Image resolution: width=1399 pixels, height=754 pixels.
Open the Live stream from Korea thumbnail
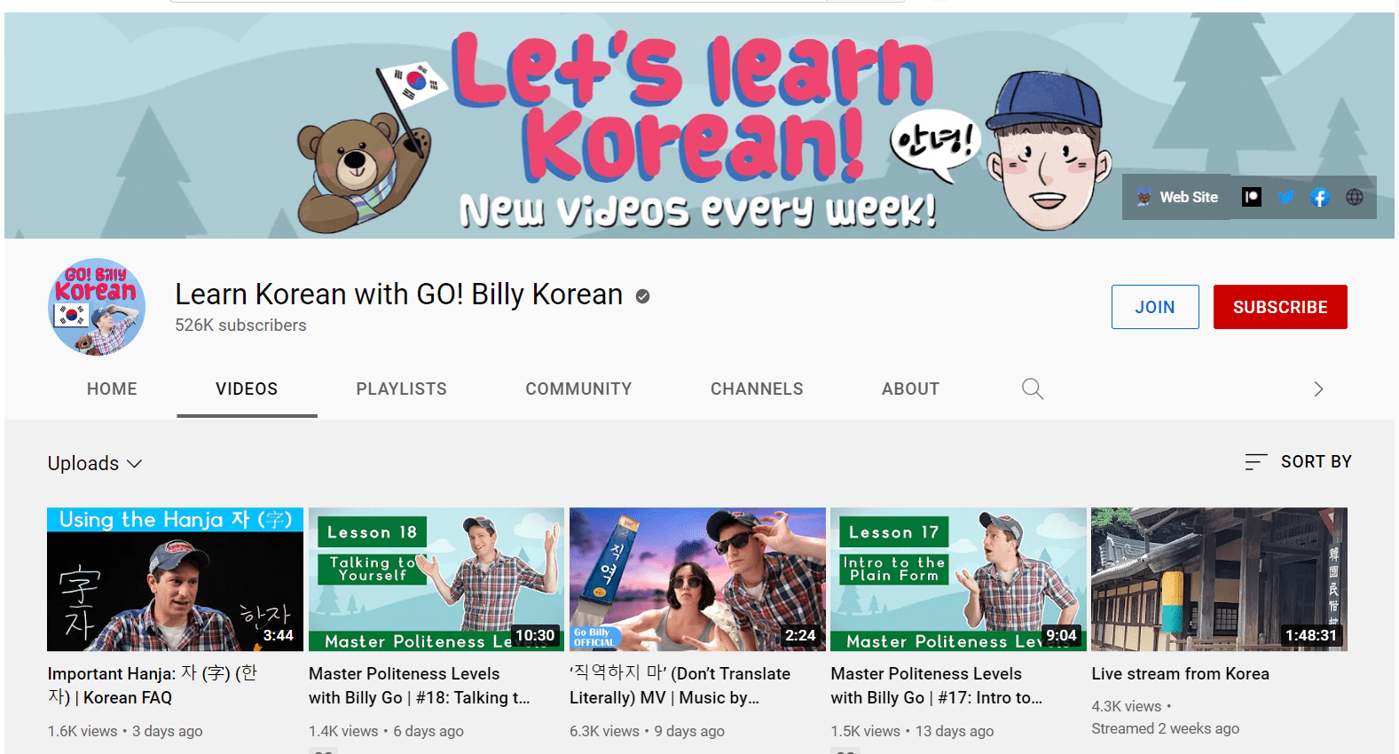(1219, 579)
